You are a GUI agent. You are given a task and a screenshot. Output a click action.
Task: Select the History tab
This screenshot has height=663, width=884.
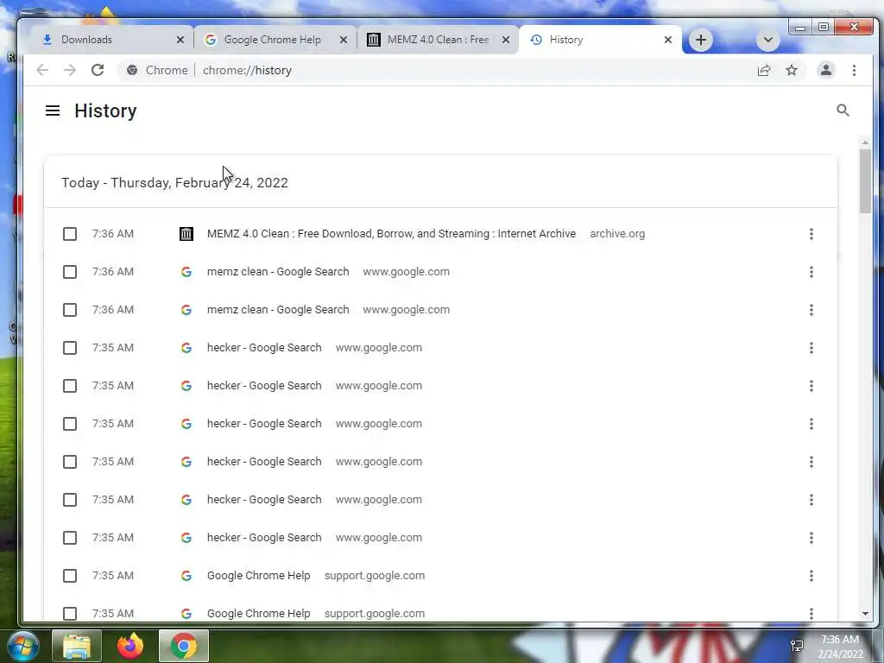click(x=601, y=40)
